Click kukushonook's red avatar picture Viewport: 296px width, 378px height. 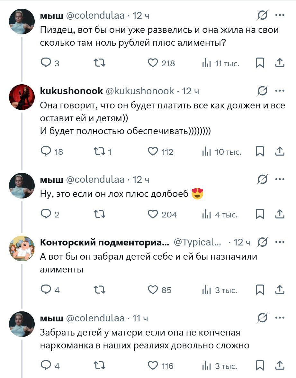click(x=22, y=97)
